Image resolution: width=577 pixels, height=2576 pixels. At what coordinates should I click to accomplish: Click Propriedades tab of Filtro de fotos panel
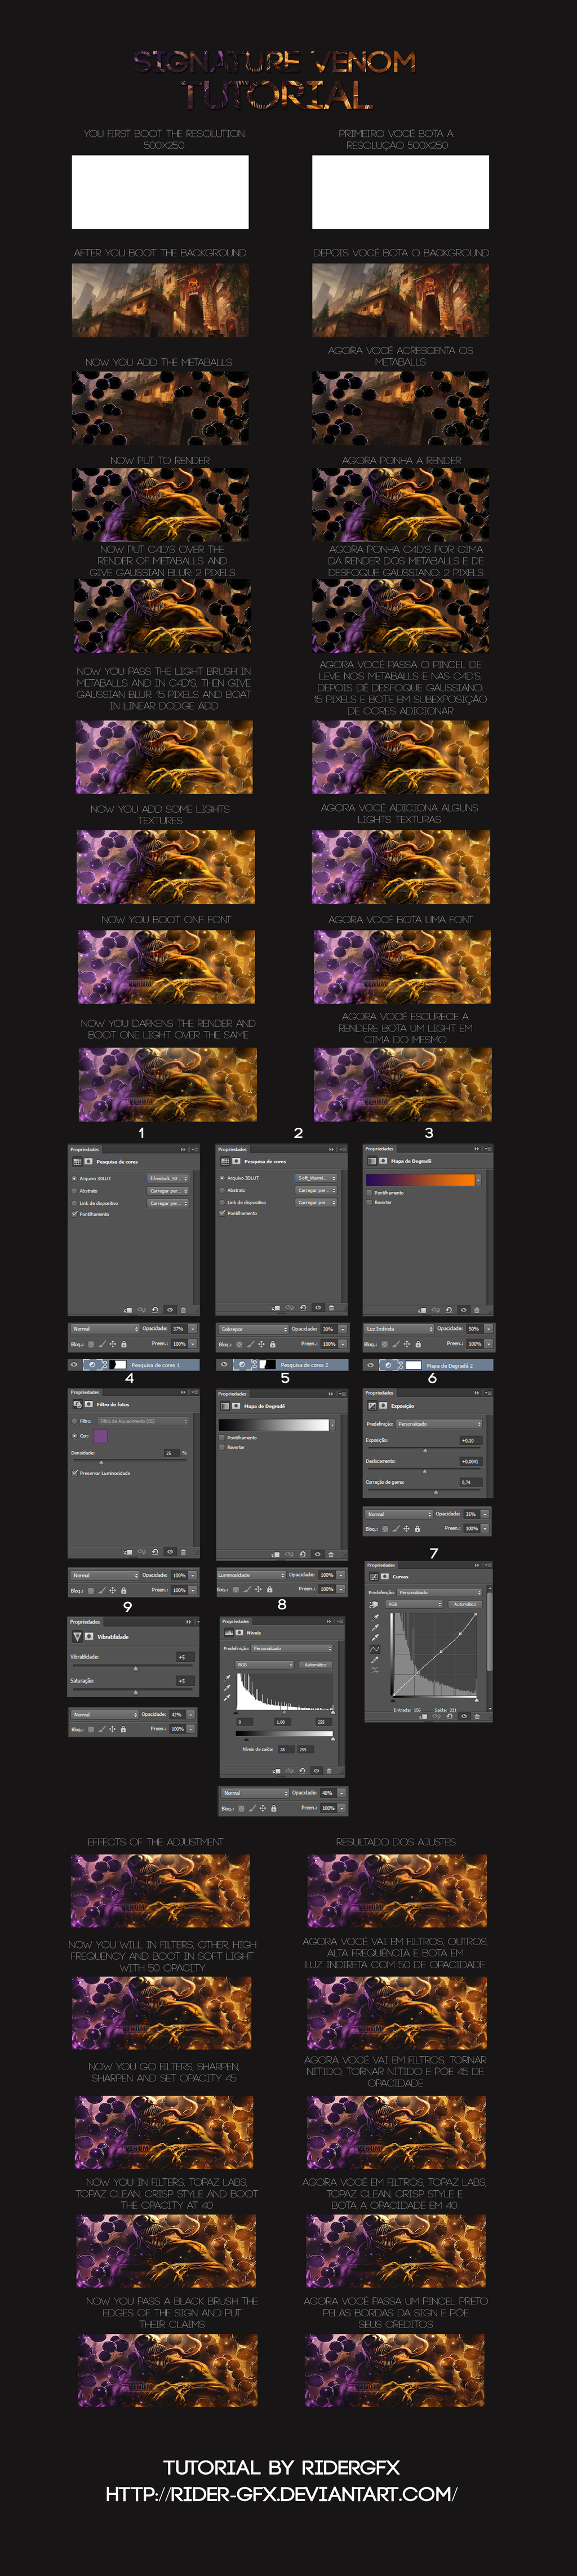point(86,1392)
